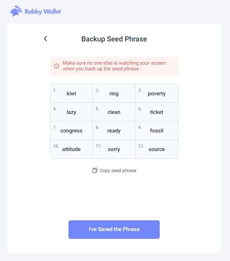The height and width of the screenshot is (261, 230).
Task: Click the Copy seed phrase link
Action: pos(118,170)
